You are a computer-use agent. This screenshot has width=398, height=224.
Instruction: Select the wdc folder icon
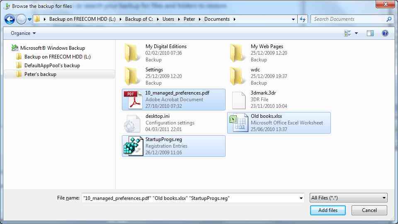coord(237,76)
